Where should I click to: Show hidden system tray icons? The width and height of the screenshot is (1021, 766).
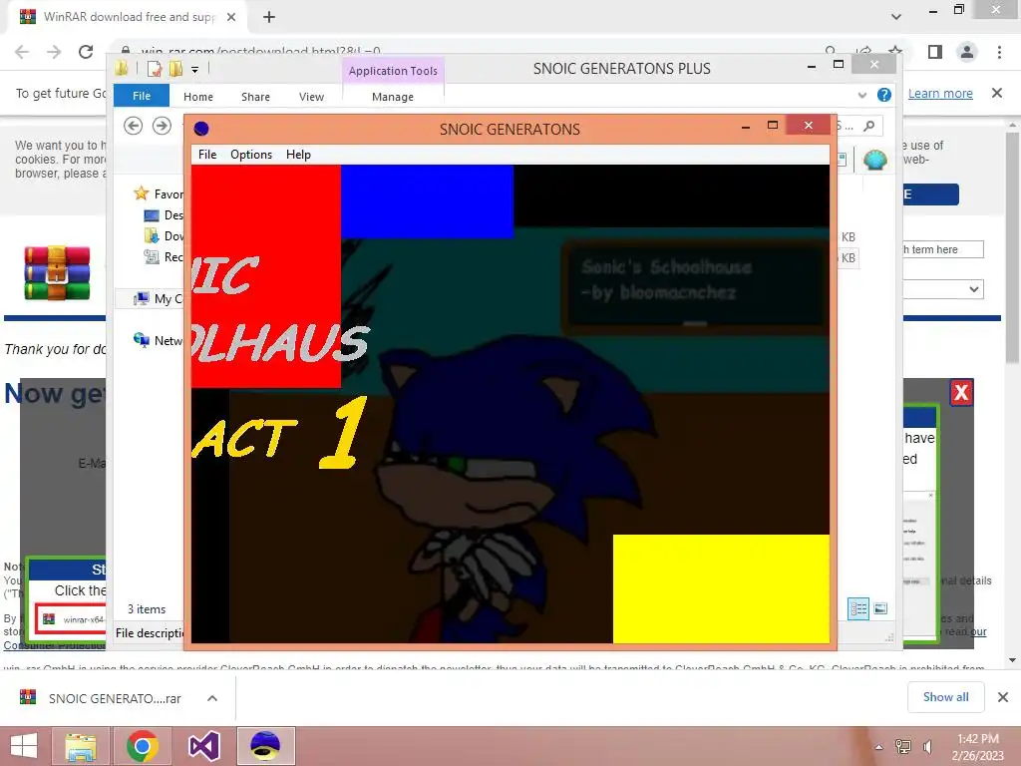click(879, 747)
